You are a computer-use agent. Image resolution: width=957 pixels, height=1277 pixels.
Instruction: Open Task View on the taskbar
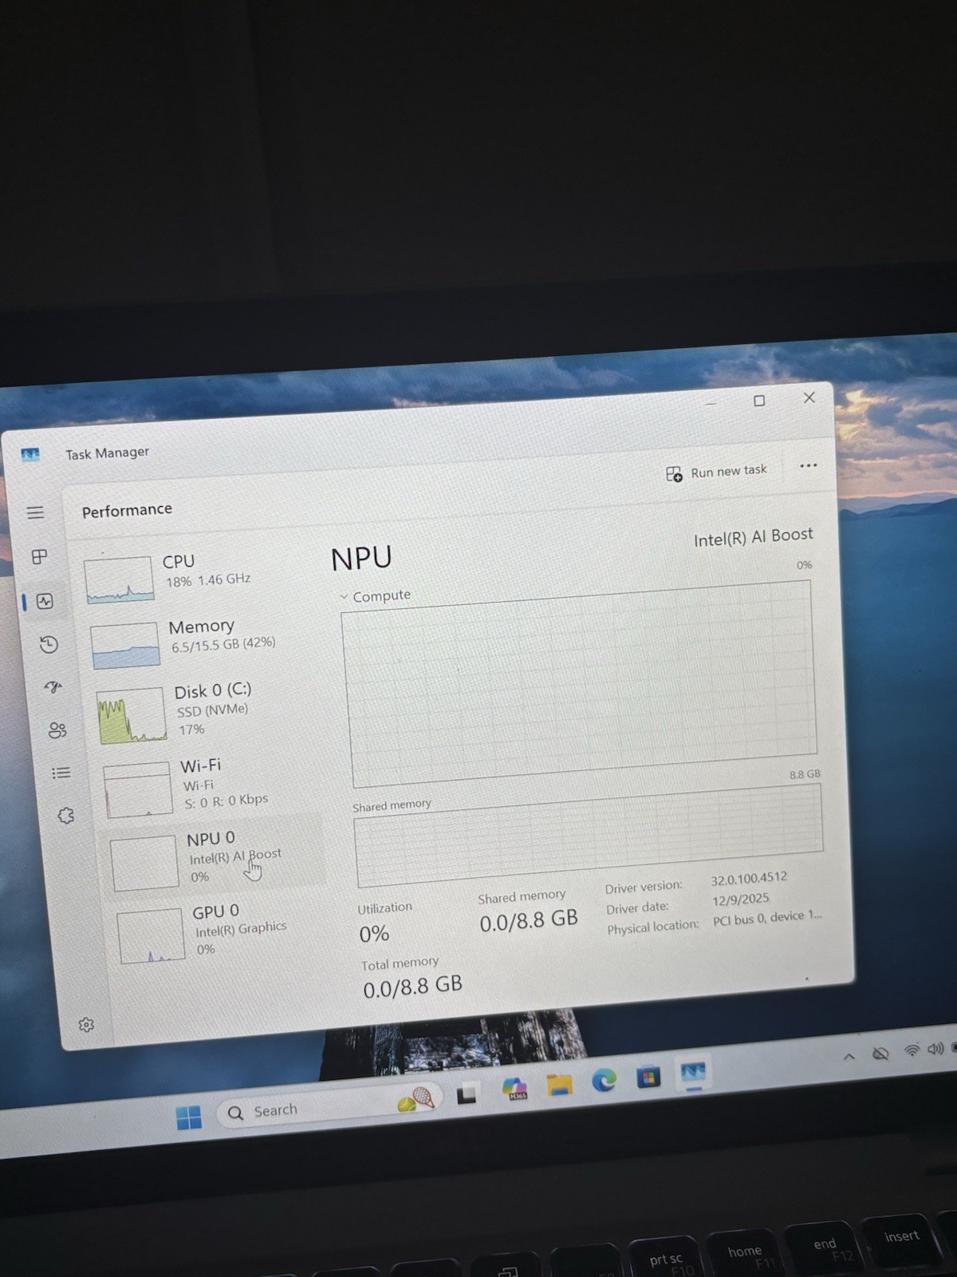point(467,1094)
